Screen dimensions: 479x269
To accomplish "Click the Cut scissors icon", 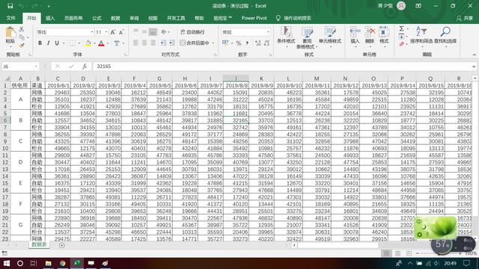I will pos(22,29).
